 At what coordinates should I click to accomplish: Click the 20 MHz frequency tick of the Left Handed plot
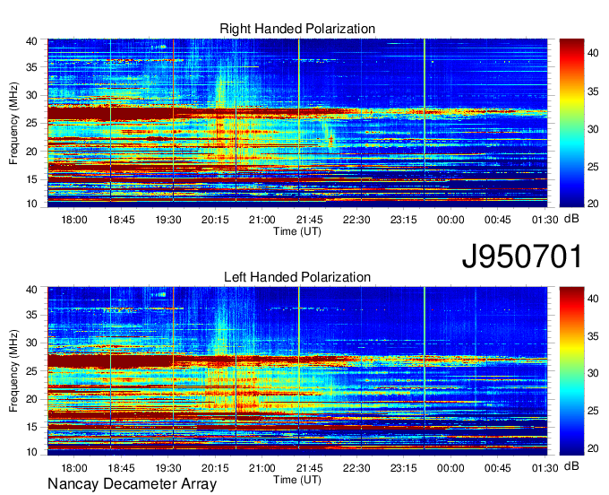pyautogui.click(x=32, y=399)
